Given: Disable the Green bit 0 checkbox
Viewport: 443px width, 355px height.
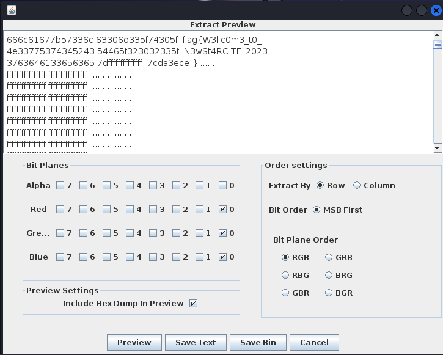Looking at the screenshot, I should point(223,233).
